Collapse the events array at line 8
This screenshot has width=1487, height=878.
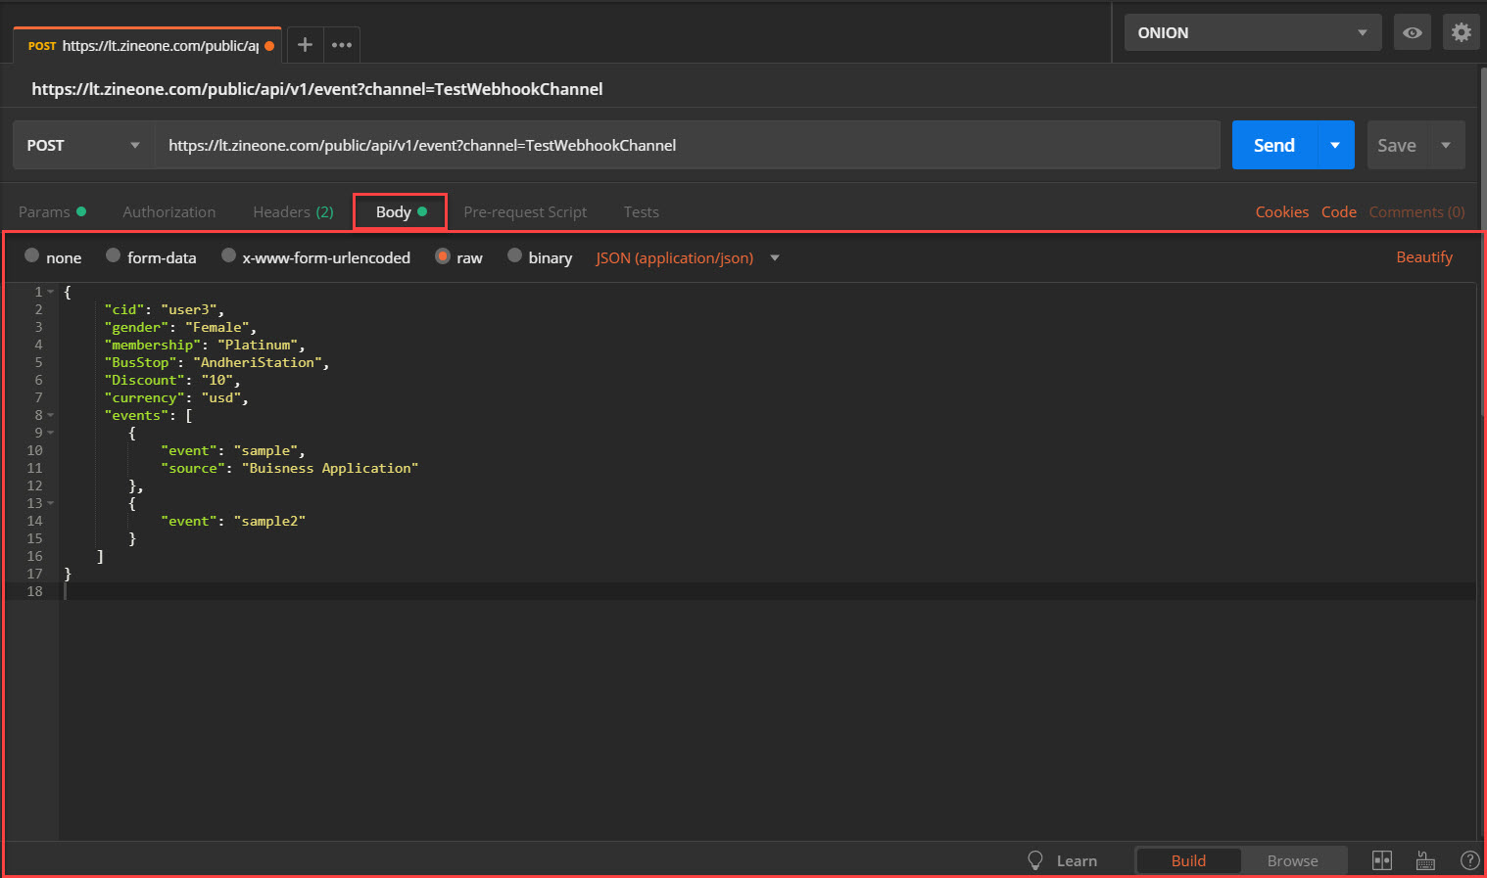[x=51, y=415]
